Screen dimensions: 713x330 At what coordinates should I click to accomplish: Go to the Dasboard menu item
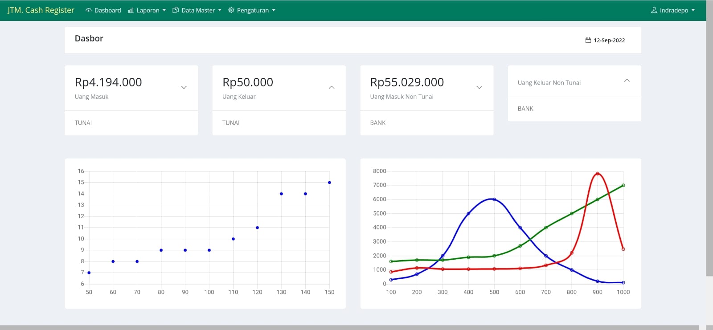pos(103,10)
